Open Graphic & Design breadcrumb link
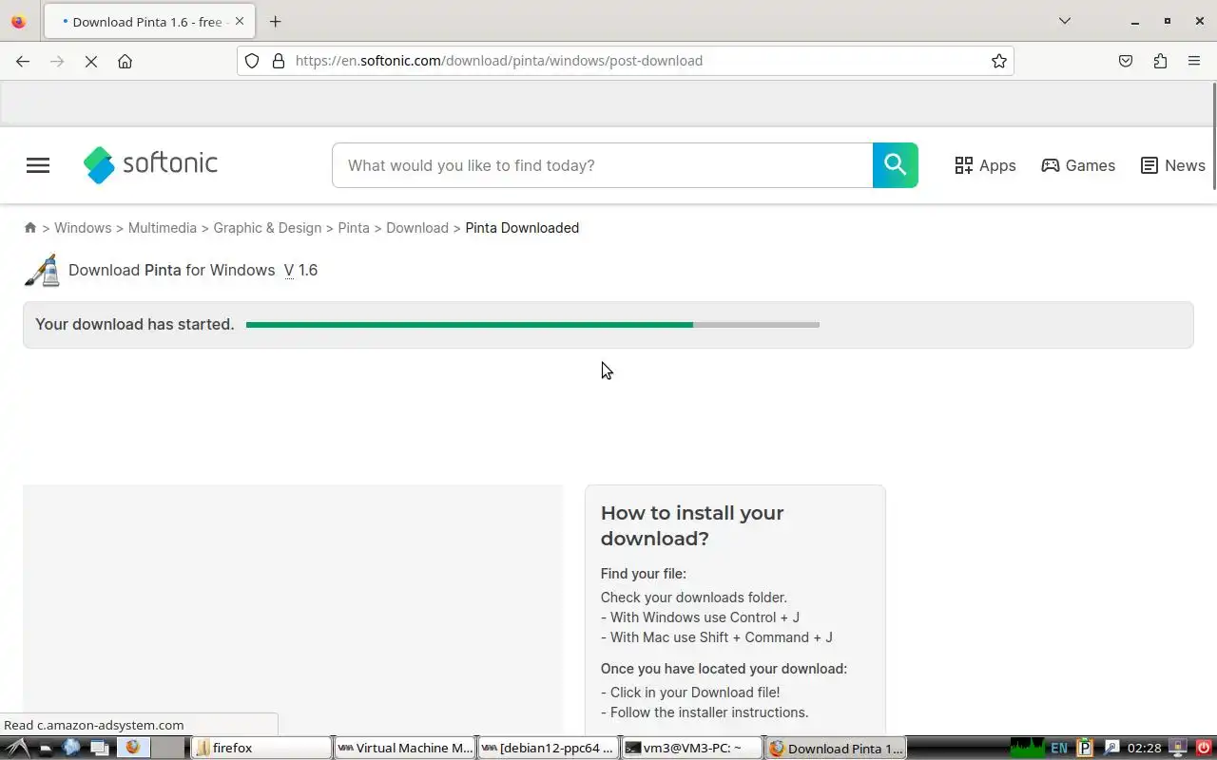 (267, 228)
